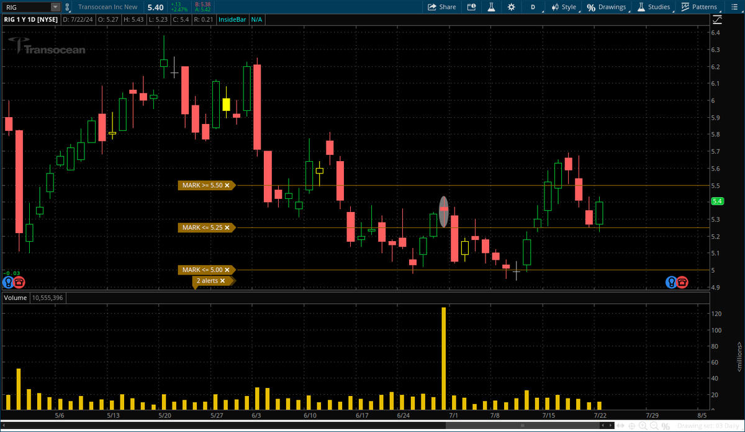
Task: Open the Patterns menu
Action: pyautogui.click(x=699, y=7)
